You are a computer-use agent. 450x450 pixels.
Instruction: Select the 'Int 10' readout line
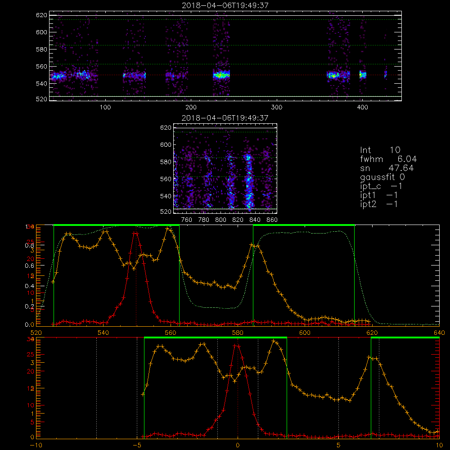point(380,150)
